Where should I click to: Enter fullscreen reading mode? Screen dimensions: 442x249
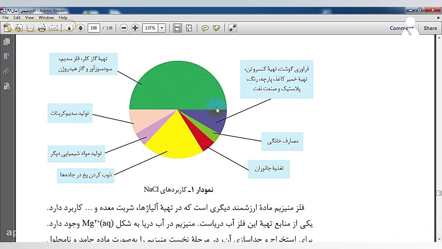coord(232,28)
